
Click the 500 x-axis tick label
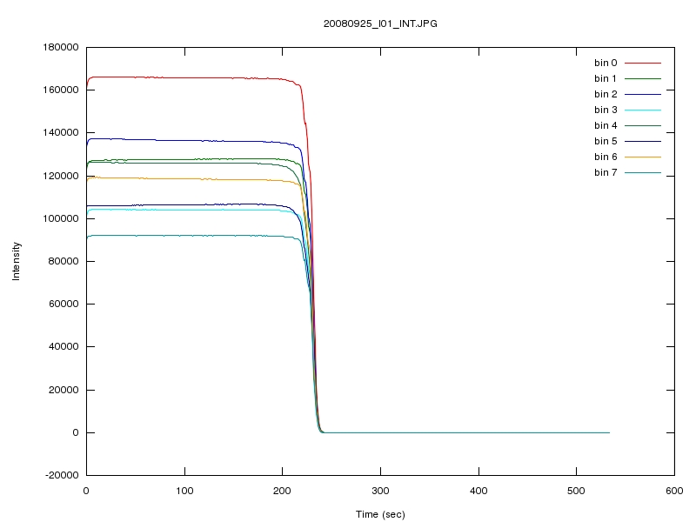click(576, 491)
